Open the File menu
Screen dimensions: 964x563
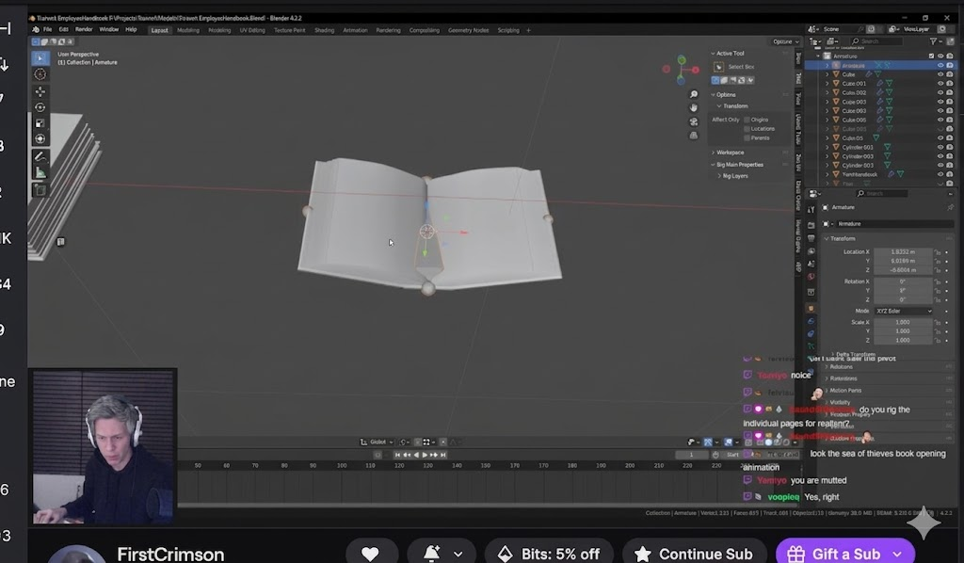(47, 29)
